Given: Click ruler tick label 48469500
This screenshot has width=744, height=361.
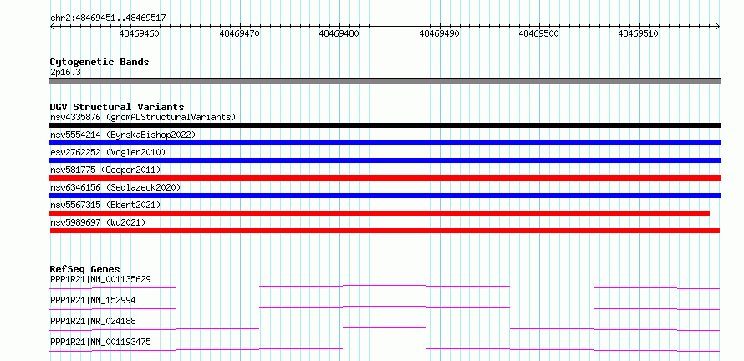Looking at the screenshot, I should [x=538, y=33].
